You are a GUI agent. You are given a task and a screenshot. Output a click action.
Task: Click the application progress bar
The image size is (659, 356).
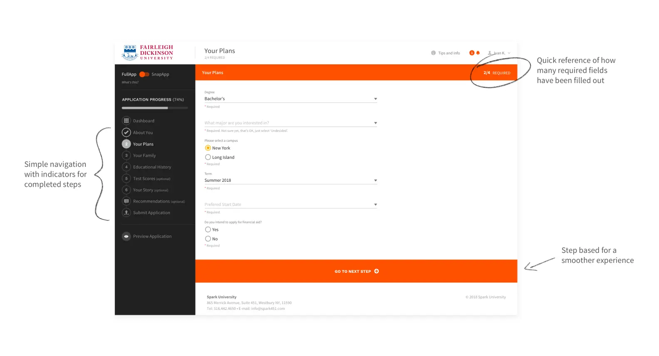click(155, 108)
